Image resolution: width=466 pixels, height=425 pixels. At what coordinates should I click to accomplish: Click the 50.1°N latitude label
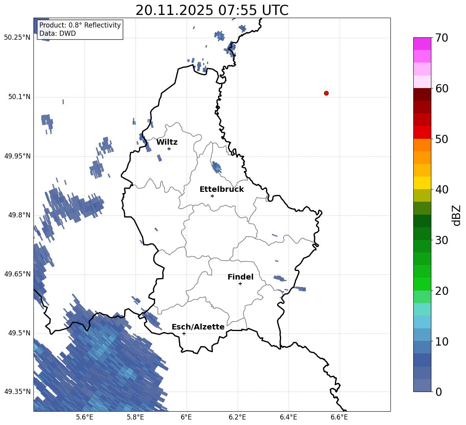pos(20,97)
